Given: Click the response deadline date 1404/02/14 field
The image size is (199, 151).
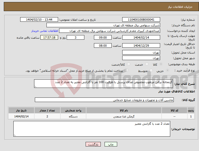Looking at the screenshot, I should coord(141,37).
